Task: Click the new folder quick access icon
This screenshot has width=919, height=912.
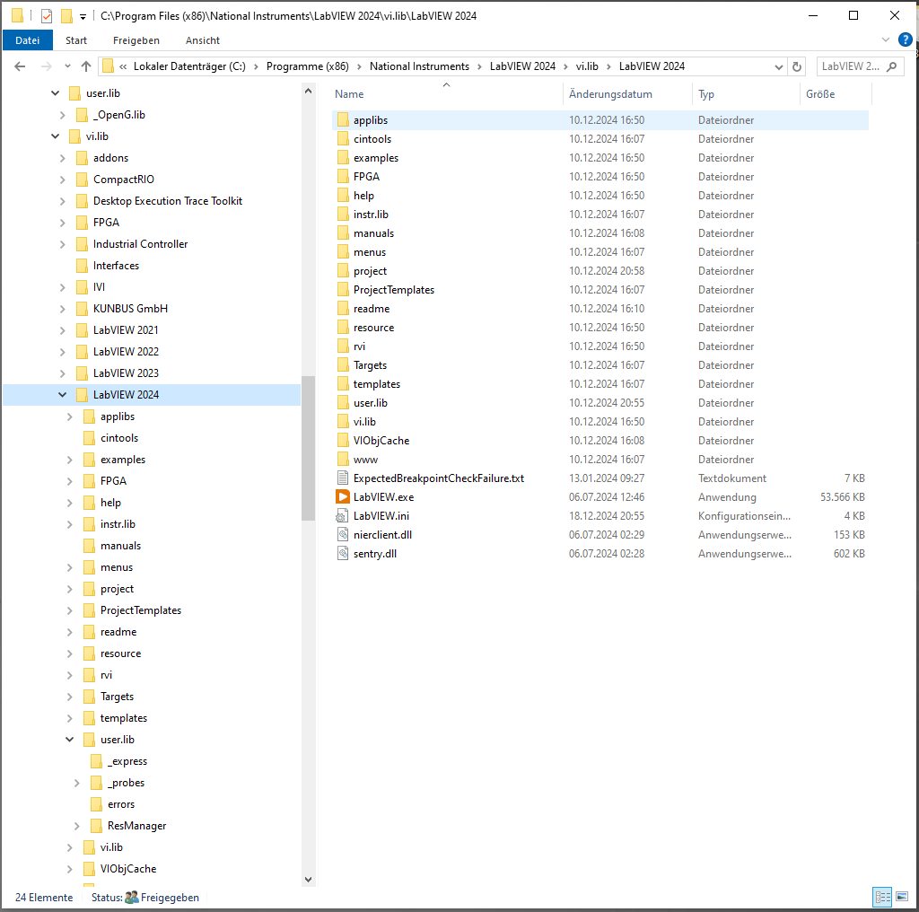Action: pos(66,16)
